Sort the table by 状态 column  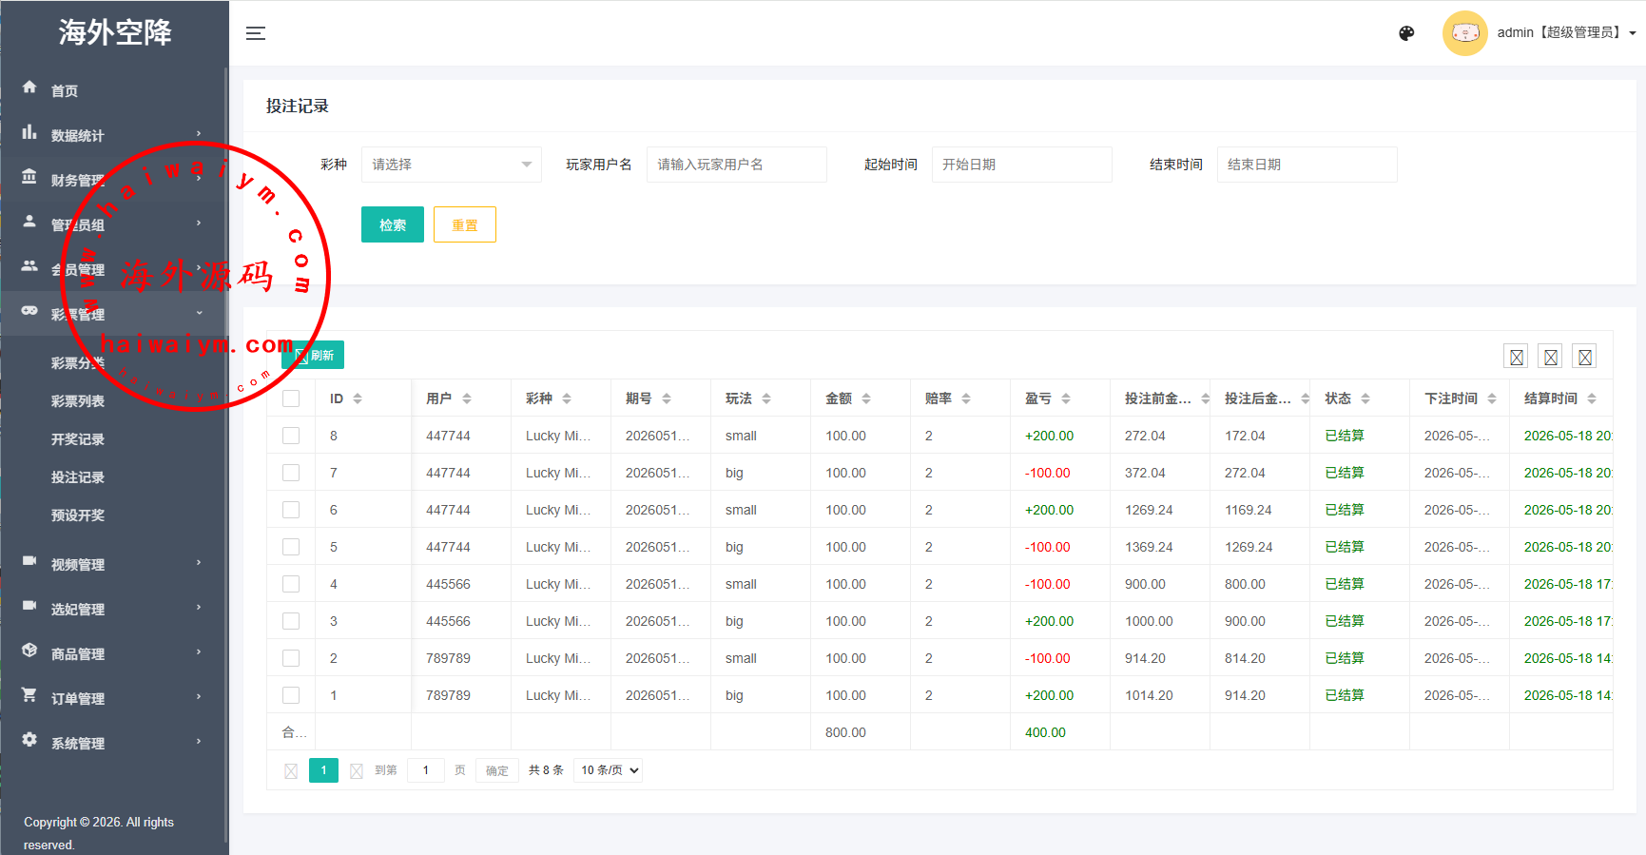1365,398
